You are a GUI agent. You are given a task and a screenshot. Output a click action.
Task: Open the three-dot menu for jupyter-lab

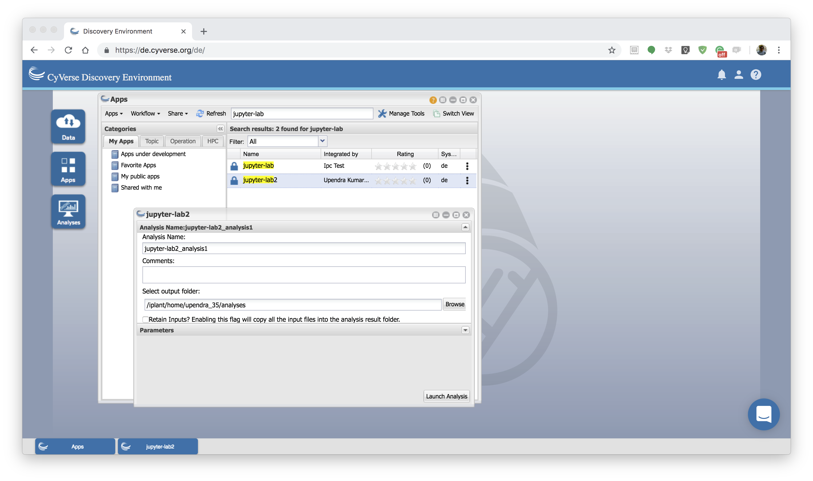[x=467, y=166]
